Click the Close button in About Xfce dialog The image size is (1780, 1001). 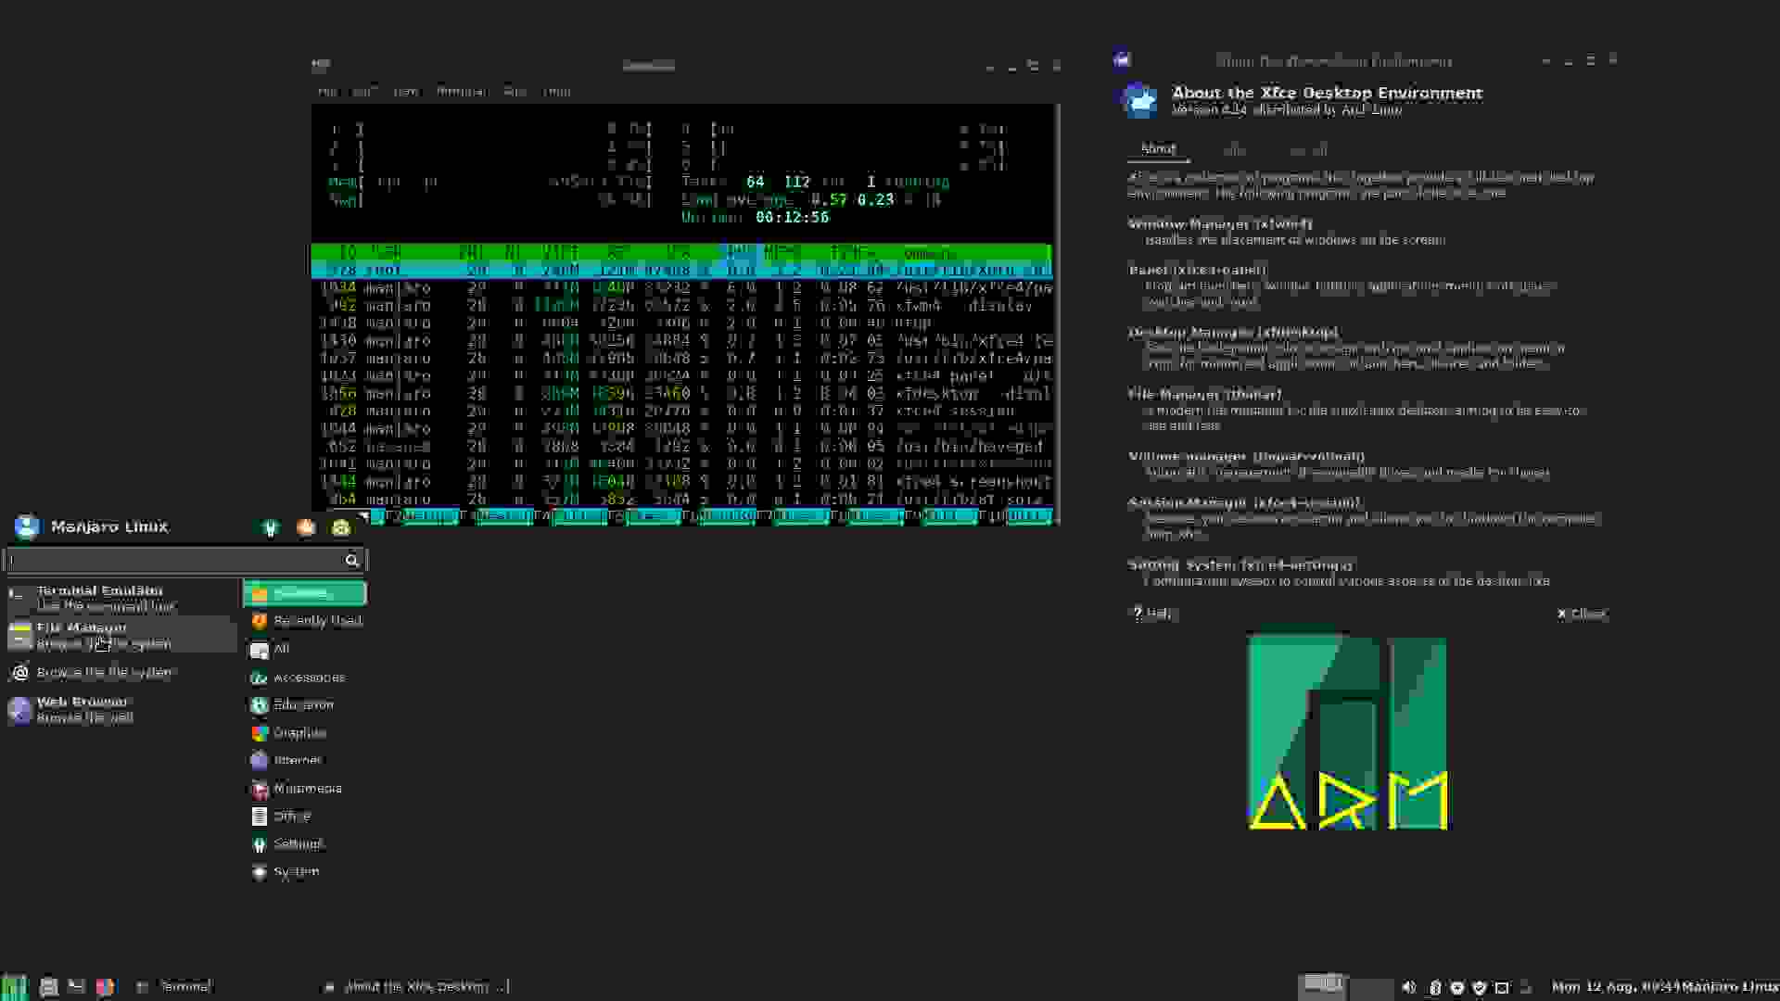[x=1582, y=614]
